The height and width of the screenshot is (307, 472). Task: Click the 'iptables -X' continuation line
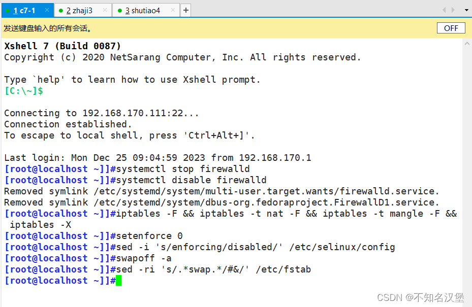(x=41, y=225)
